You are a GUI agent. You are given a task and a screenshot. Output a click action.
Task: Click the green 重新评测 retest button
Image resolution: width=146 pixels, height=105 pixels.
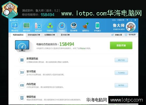121,45
